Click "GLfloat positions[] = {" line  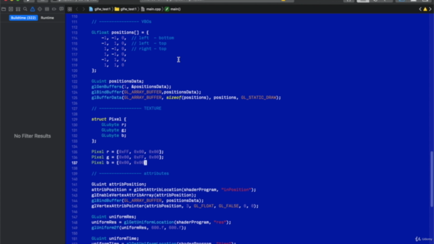pos(120,33)
